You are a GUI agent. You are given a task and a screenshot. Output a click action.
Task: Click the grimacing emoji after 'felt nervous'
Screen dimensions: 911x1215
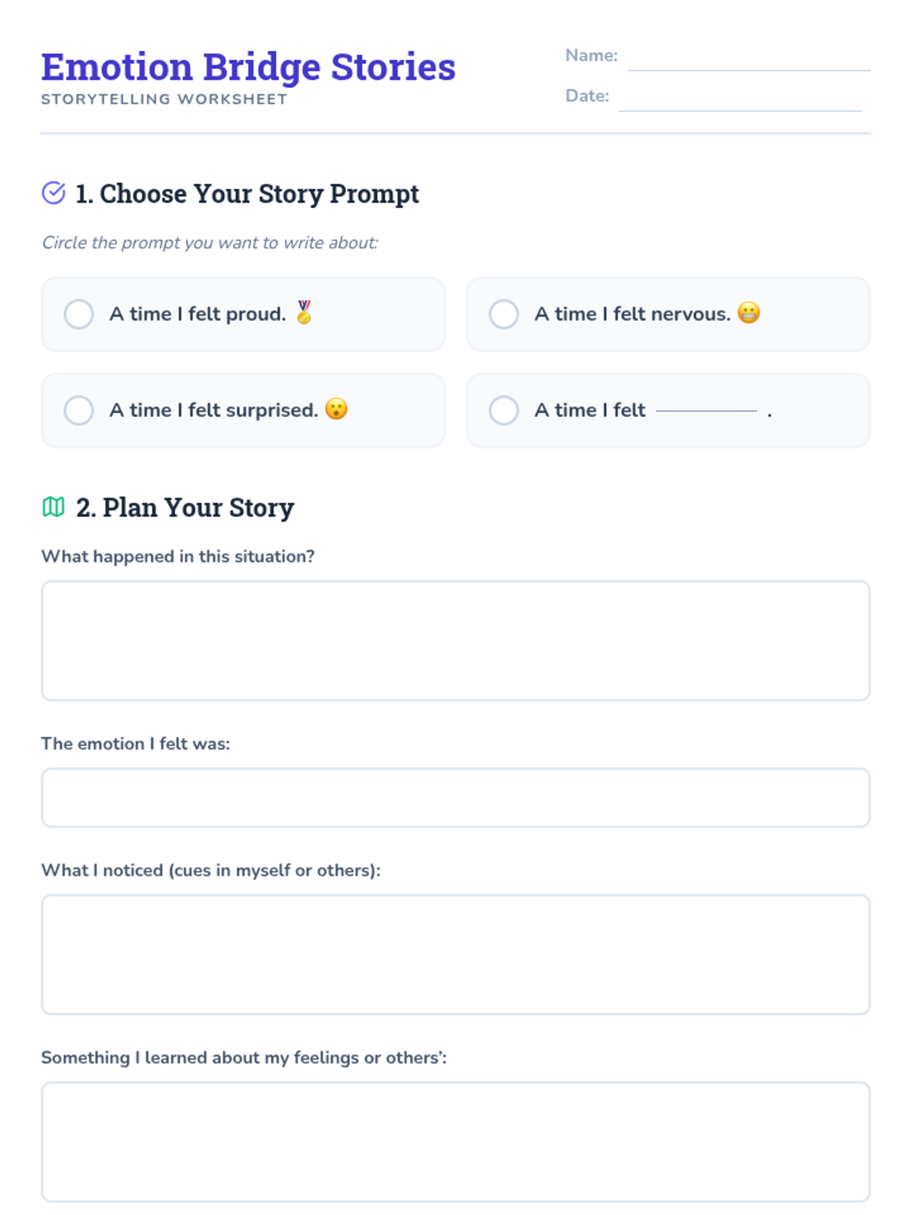749,313
